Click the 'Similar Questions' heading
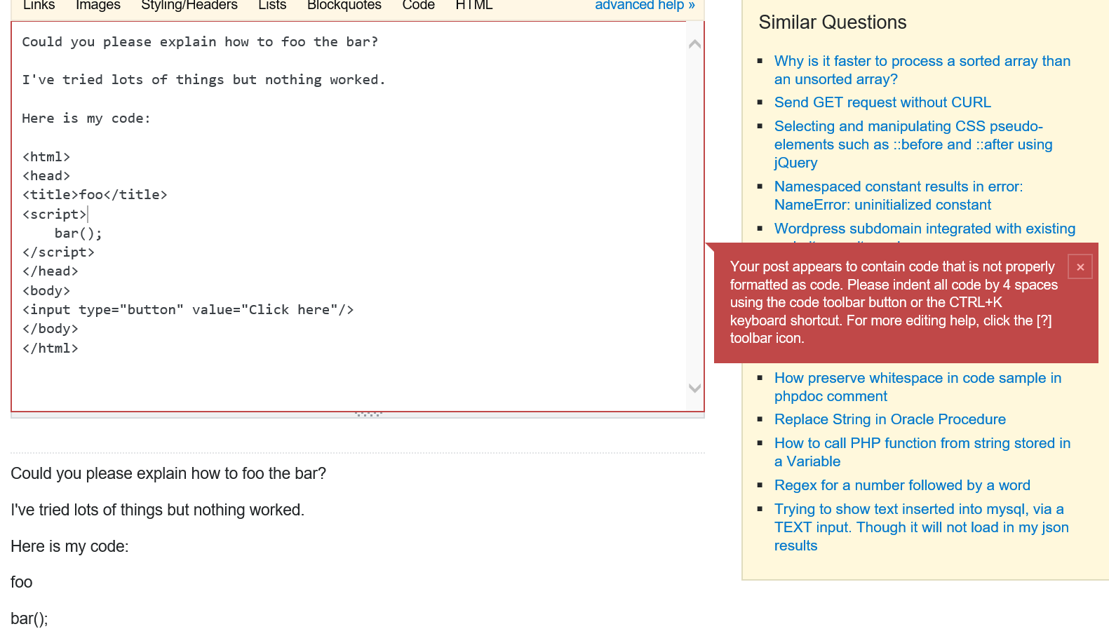1109x643 pixels. [833, 22]
